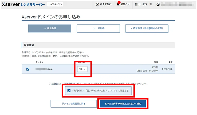Open サービス一覧 menu
This screenshot has height=115, width=197.
143,4
